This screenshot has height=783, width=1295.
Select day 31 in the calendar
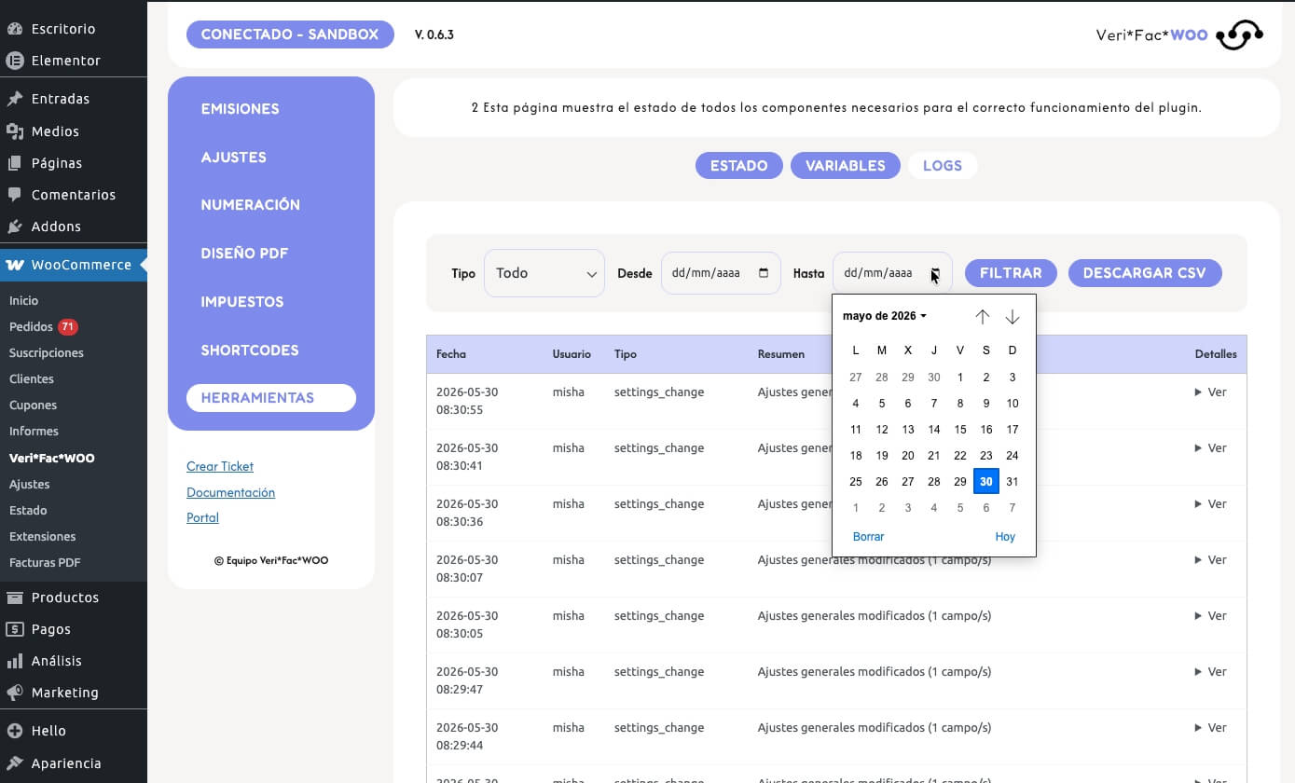1013,482
